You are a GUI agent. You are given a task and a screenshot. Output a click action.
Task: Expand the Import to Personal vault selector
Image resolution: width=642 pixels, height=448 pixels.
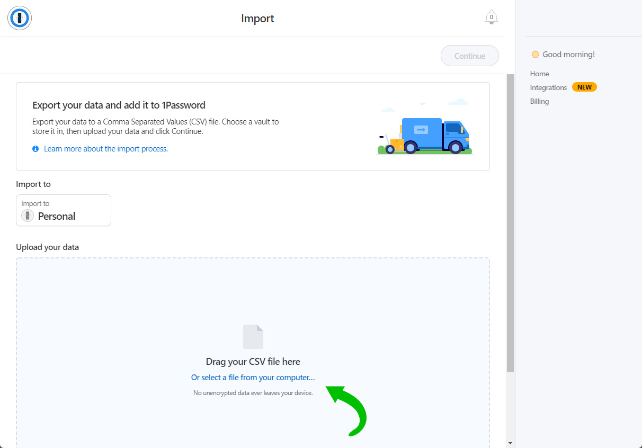tap(64, 210)
